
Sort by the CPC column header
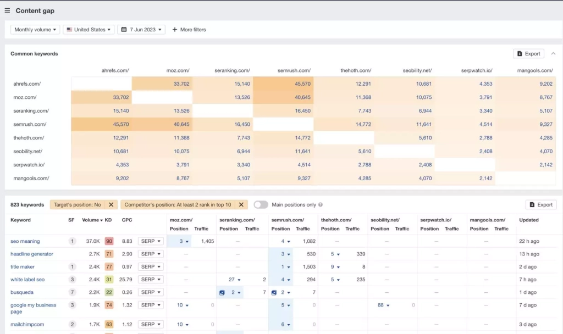tap(127, 220)
